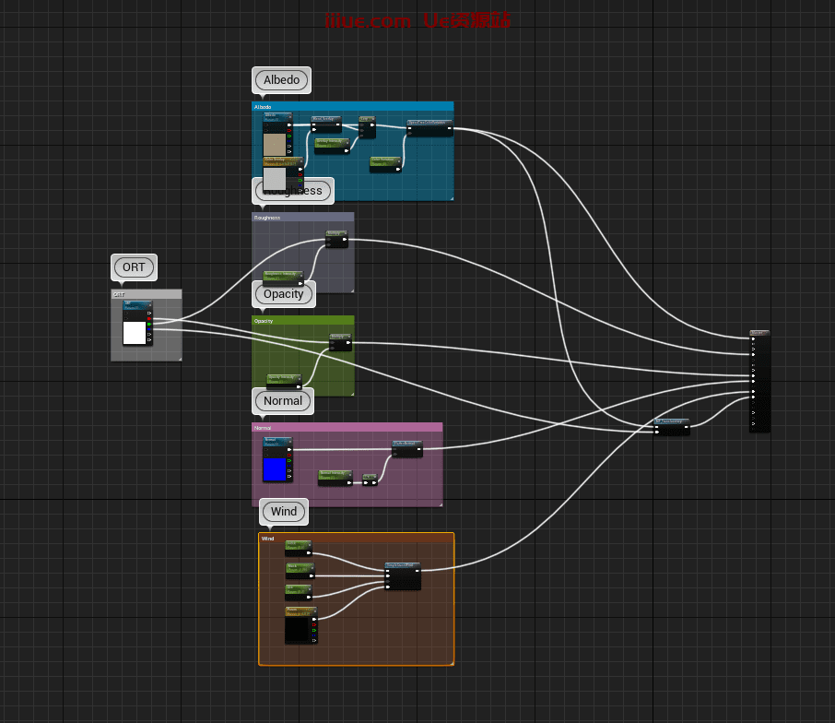The width and height of the screenshot is (835, 723).
Task: Select the Multiply node in Opacity group
Action: tap(340, 342)
